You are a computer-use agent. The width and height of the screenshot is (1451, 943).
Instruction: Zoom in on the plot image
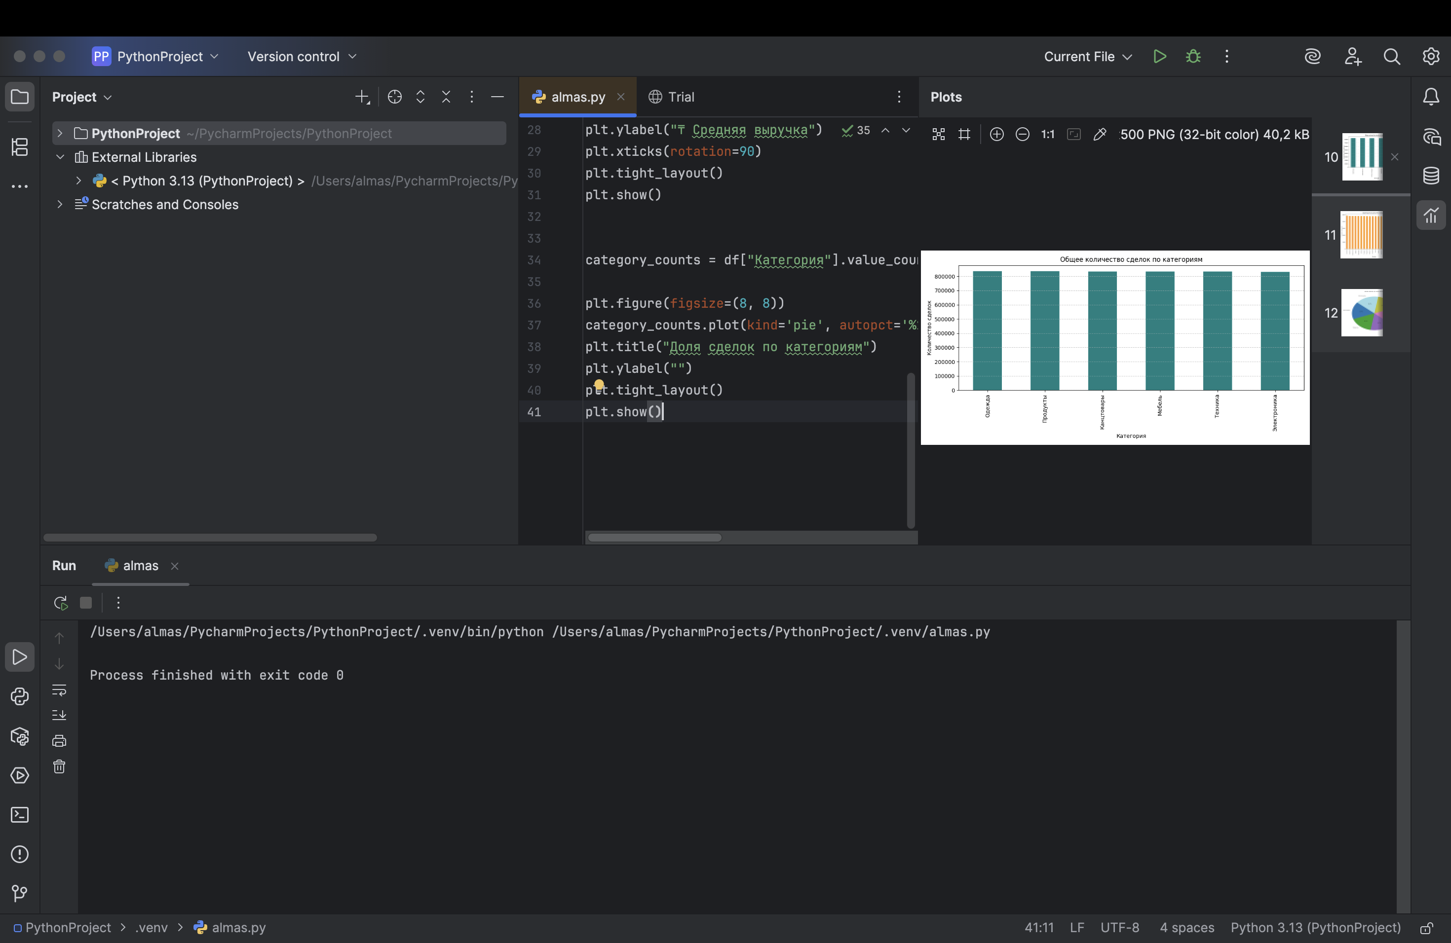pos(996,134)
